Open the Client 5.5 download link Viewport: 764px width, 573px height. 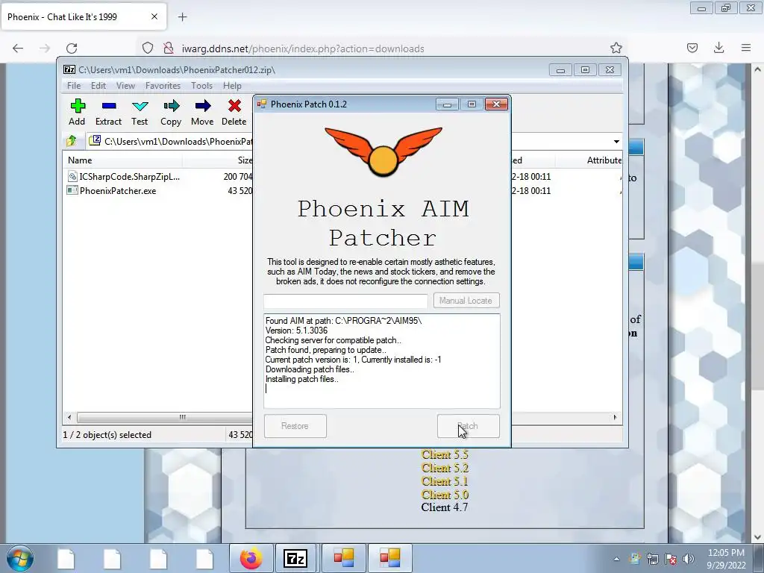445,454
